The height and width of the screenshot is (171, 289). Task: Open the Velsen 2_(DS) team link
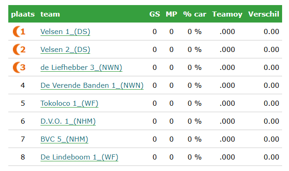(x=65, y=50)
